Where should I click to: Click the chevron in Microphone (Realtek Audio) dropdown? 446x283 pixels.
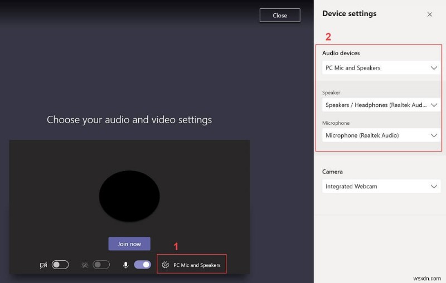[434, 135]
